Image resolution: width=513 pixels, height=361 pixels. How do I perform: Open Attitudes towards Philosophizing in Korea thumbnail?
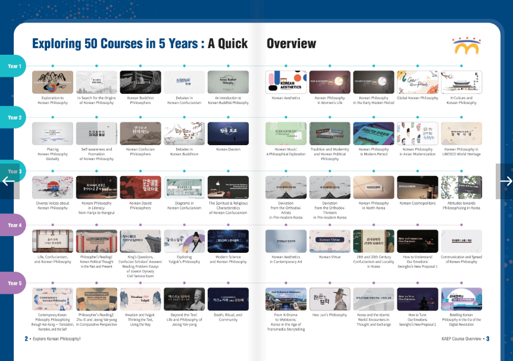[x=461, y=187]
